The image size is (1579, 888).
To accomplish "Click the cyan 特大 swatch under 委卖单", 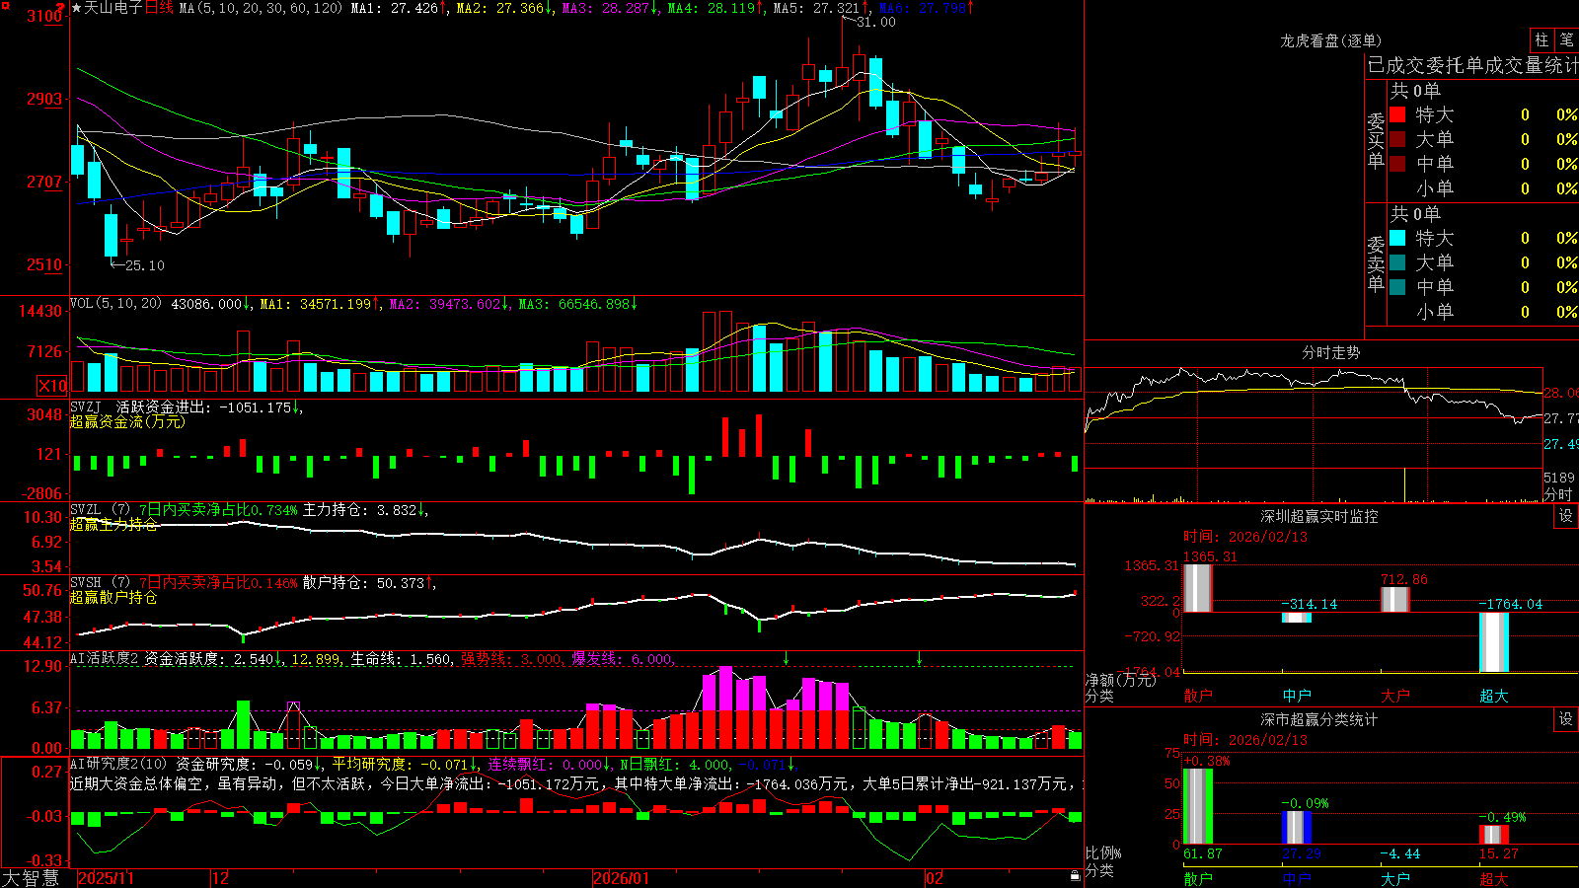I will click(x=1397, y=238).
